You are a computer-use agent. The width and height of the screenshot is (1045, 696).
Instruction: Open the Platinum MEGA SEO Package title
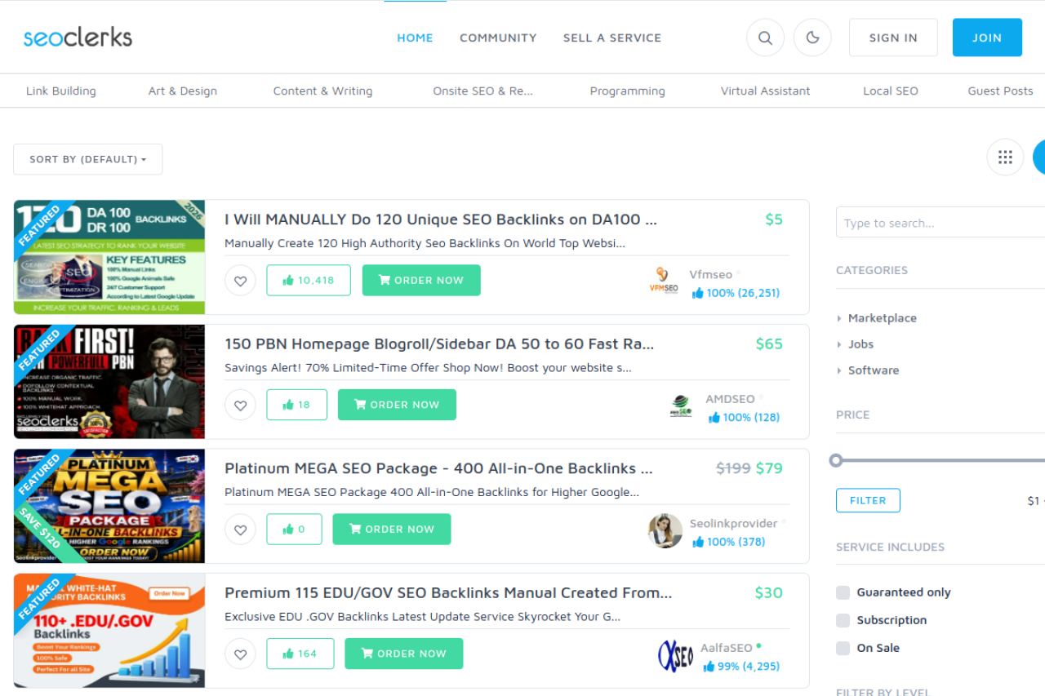[438, 468]
